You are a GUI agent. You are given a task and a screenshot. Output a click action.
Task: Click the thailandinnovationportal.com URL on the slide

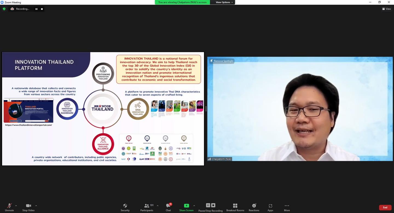point(28,125)
